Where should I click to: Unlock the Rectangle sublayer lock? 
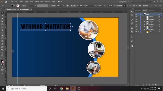click(x=139, y=32)
